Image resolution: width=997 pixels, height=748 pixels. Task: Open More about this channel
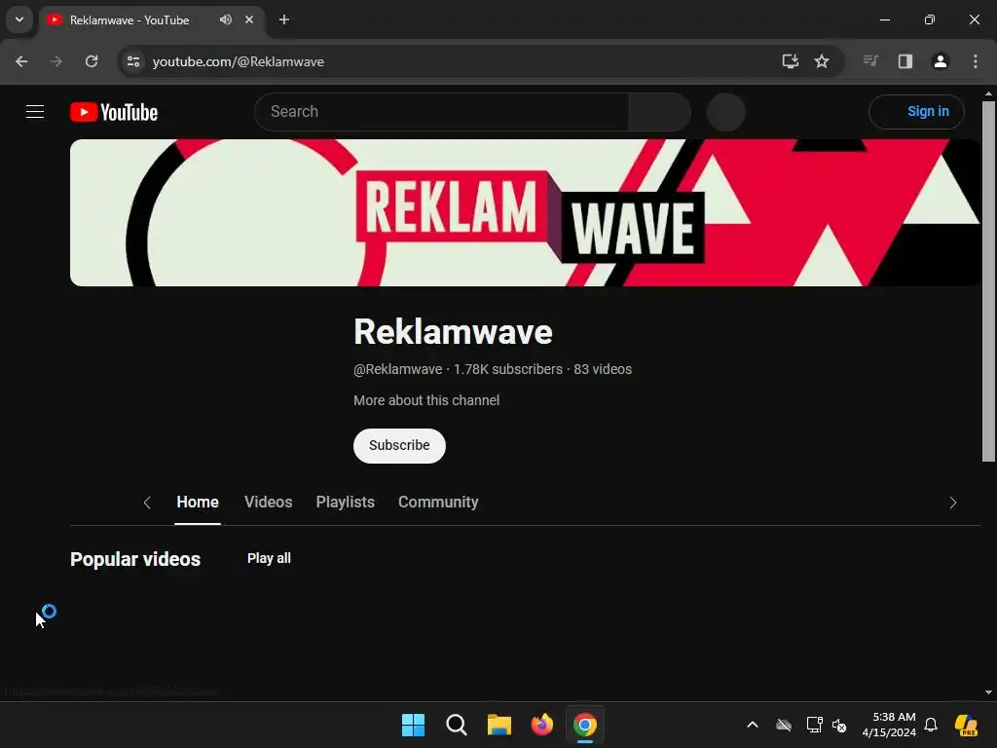(x=426, y=400)
